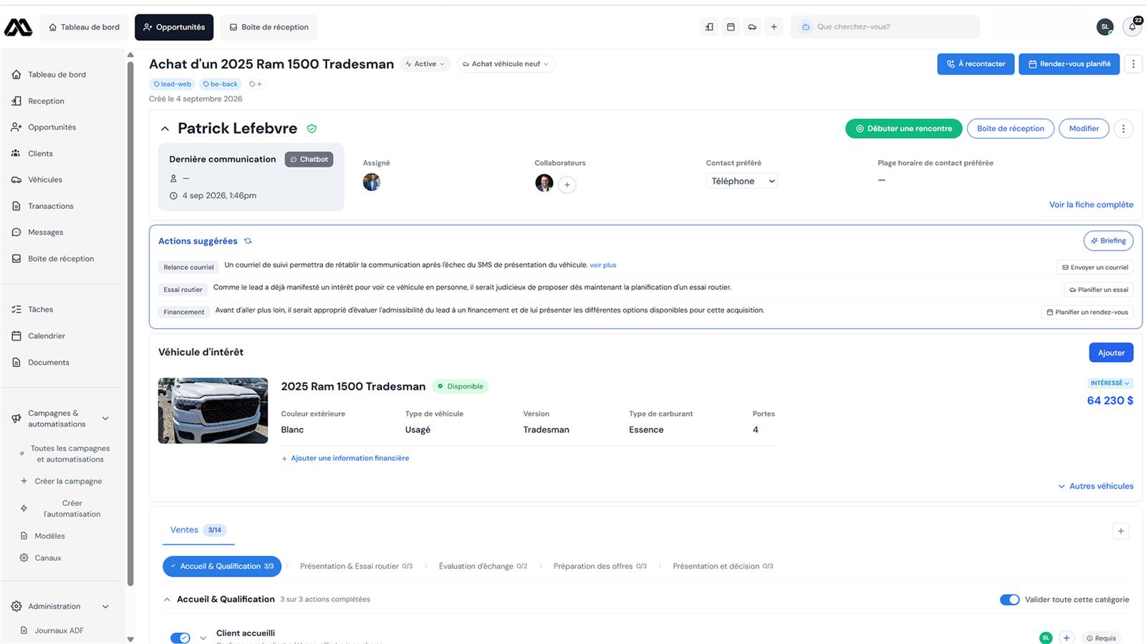Open the Active status dropdown
Image resolution: width=1146 pixels, height=644 pixels.
click(x=425, y=64)
